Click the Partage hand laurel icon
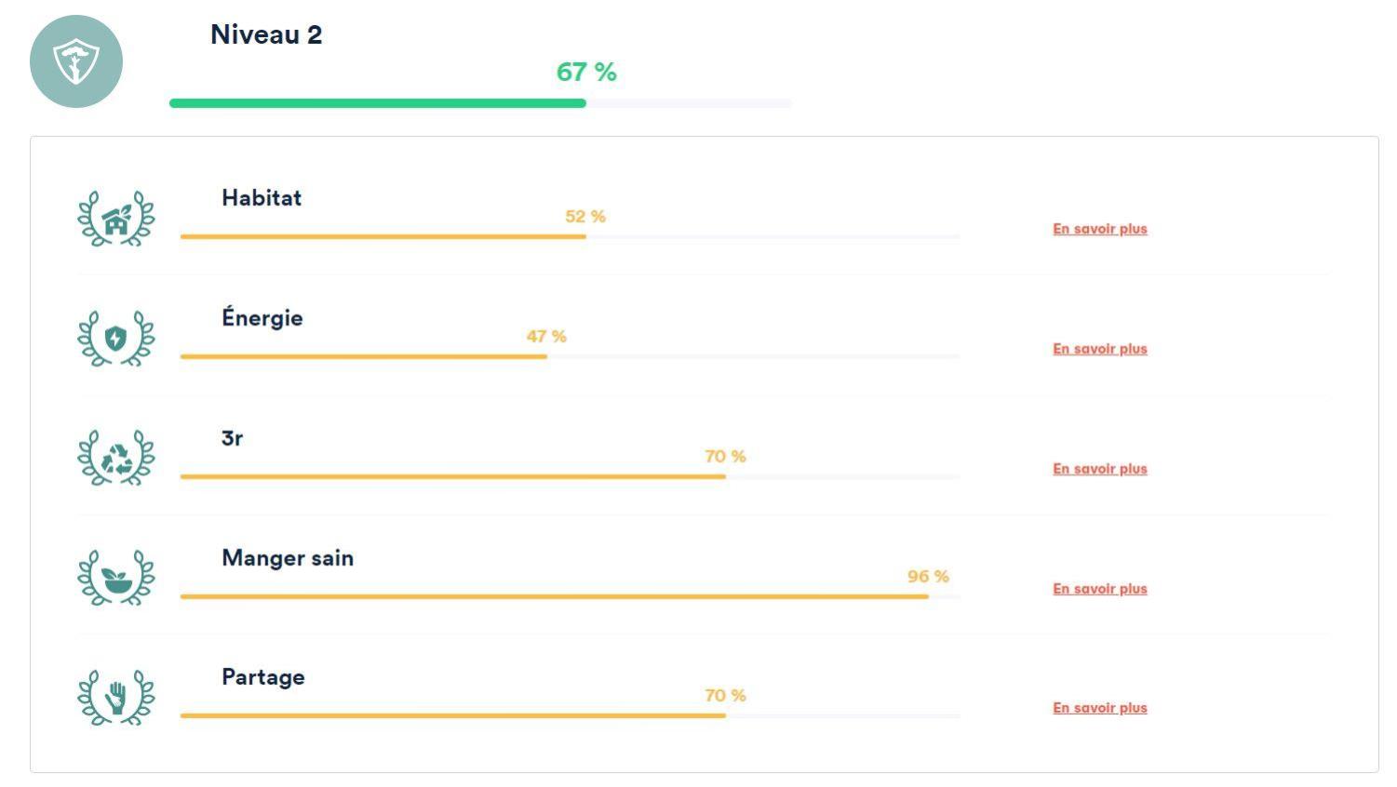Image resolution: width=1397 pixels, height=787 pixels. coord(115,698)
